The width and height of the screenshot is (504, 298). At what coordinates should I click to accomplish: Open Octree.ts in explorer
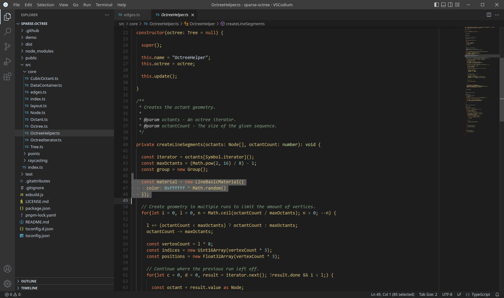(65, 126)
